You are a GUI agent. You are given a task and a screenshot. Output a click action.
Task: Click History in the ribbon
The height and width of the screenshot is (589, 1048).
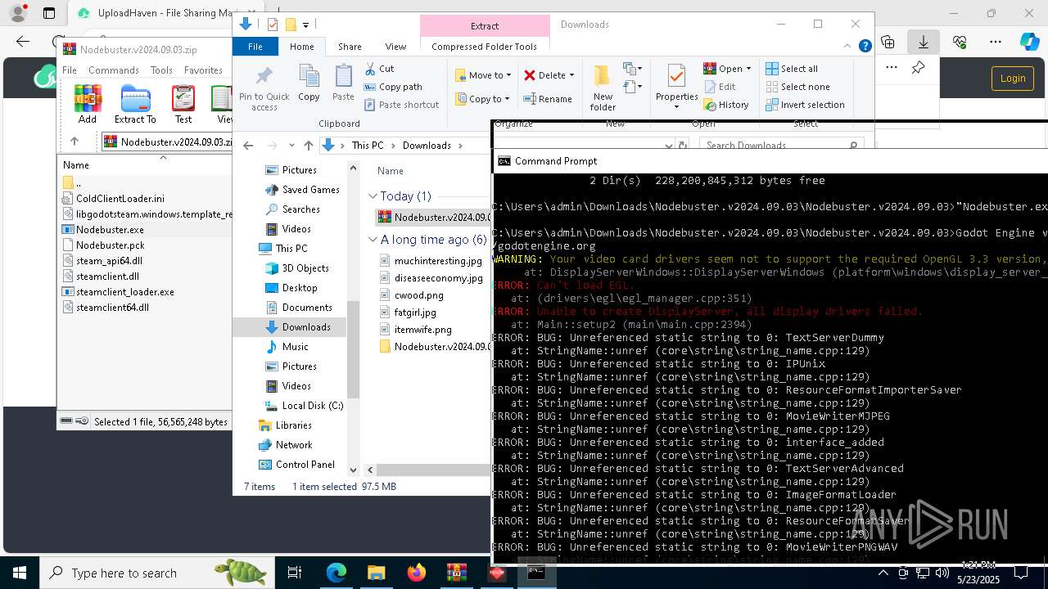[x=726, y=105]
